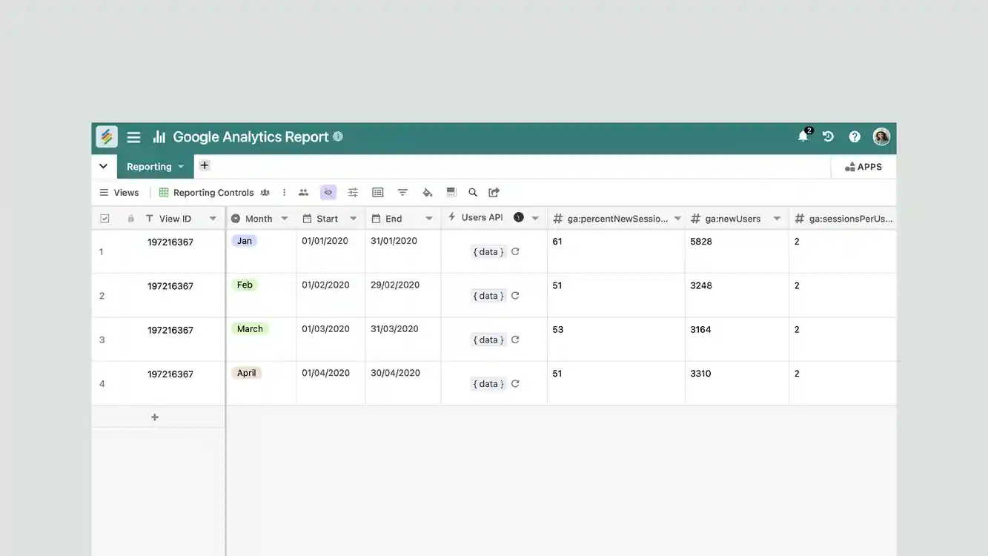Click the row color fill icon
The image size is (988, 556).
pyautogui.click(x=428, y=192)
